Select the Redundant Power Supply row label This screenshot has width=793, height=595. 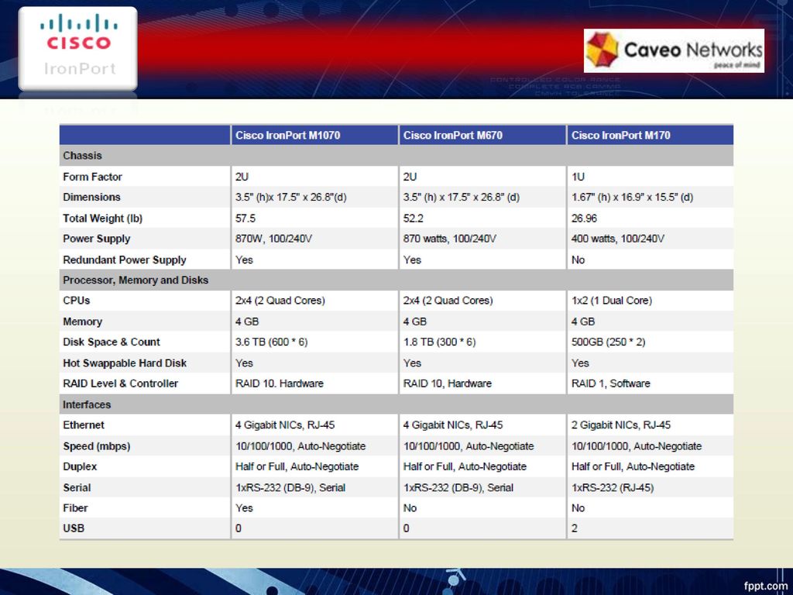(125, 260)
